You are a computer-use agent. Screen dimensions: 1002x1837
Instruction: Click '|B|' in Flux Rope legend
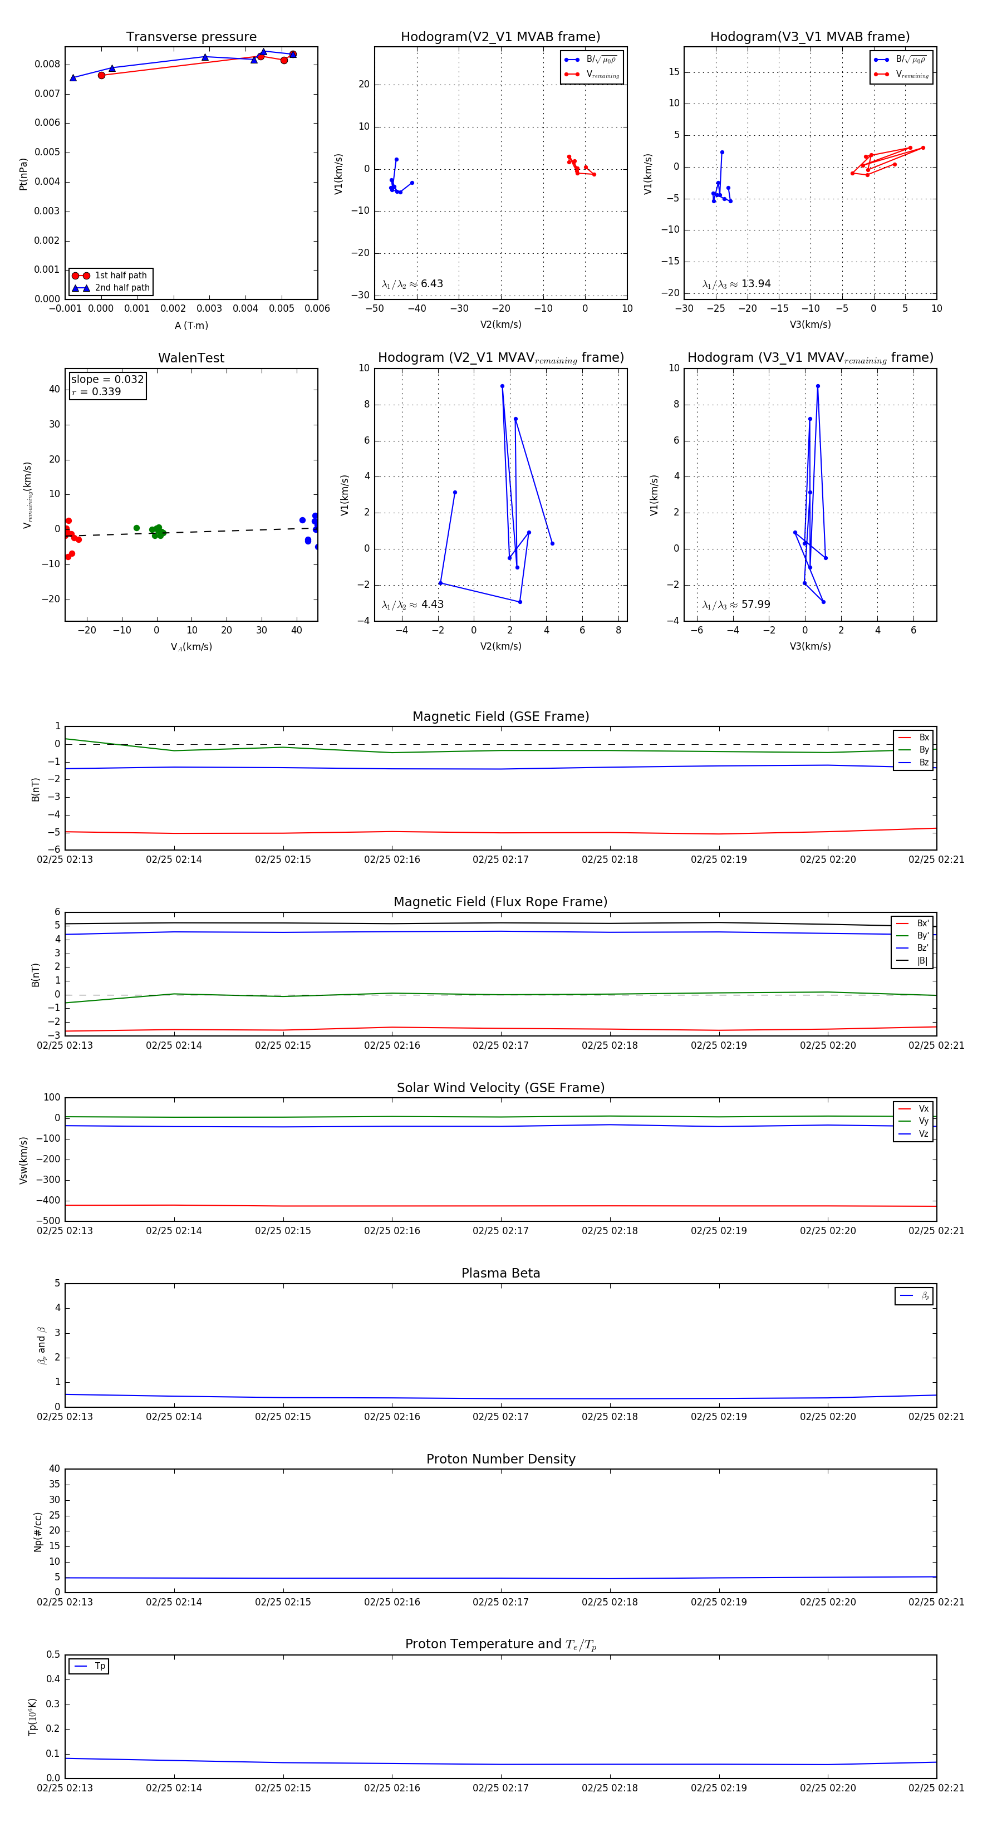[x=912, y=961]
